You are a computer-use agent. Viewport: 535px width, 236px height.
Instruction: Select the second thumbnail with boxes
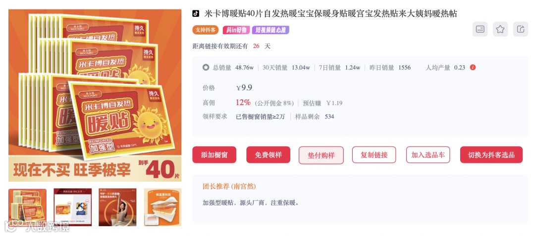click(x=73, y=207)
